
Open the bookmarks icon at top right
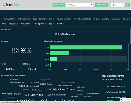130,13
